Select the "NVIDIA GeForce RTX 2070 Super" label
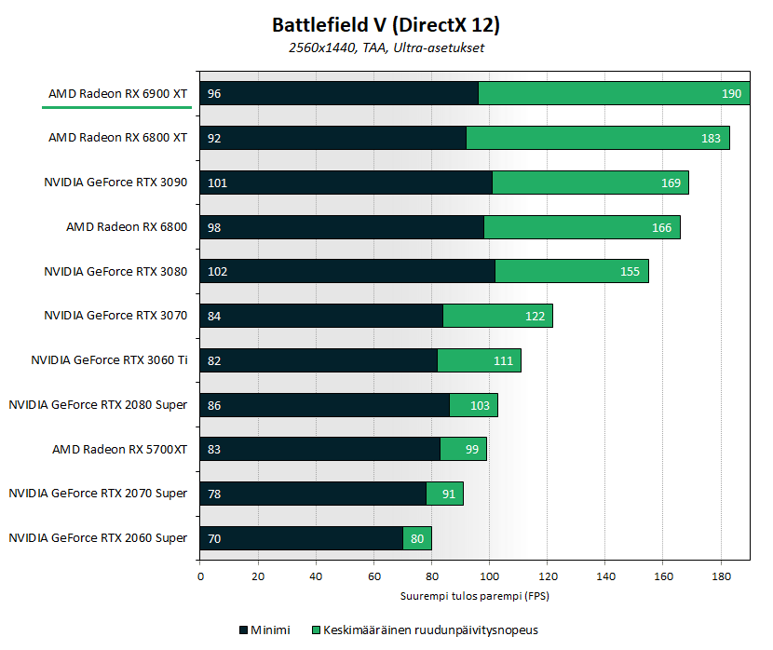The width and height of the screenshot is (773, 650). click(98, 494)
